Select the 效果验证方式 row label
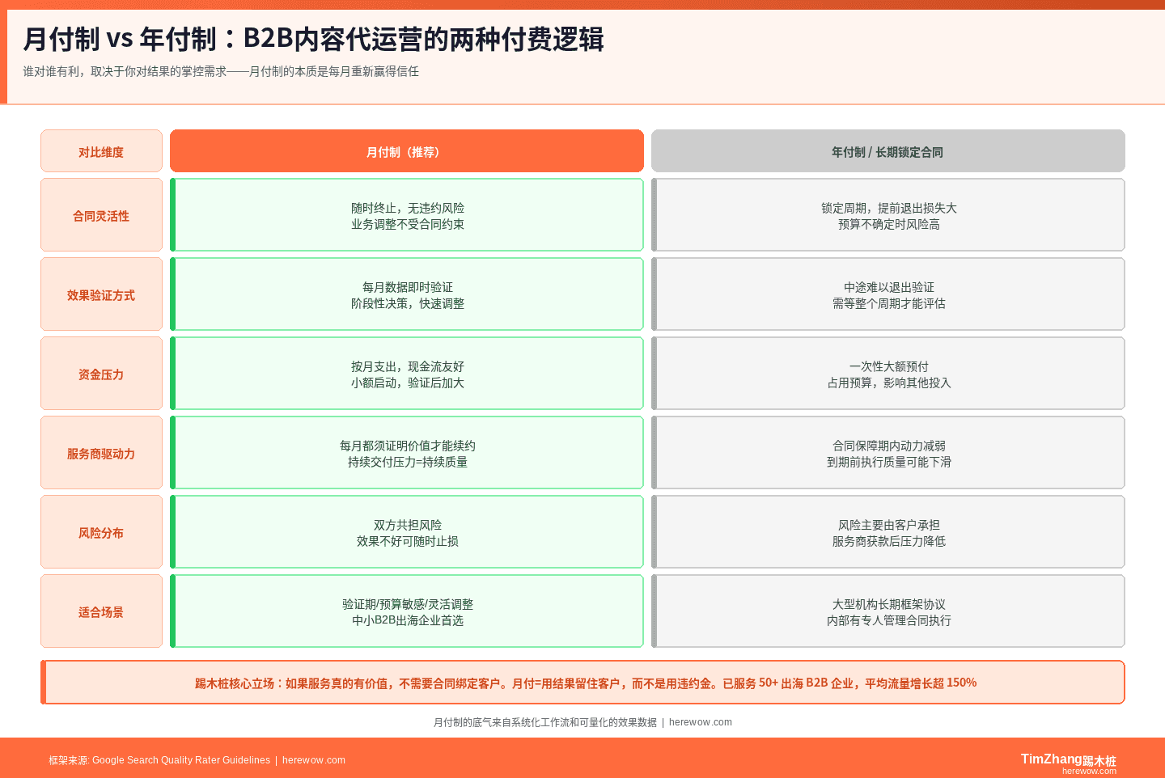The width and height of the screenshot is (1165, 778). pos(101,294)
